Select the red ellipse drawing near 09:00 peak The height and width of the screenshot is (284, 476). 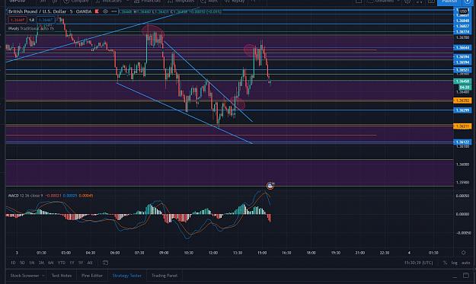[152, 31]
